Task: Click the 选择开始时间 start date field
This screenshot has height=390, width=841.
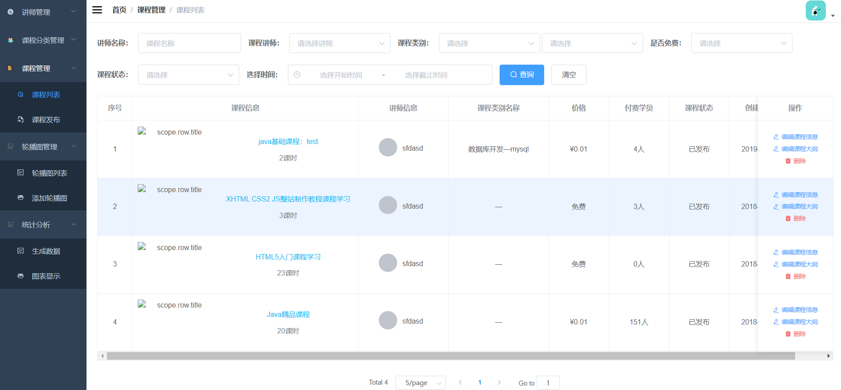Action: 341,75
